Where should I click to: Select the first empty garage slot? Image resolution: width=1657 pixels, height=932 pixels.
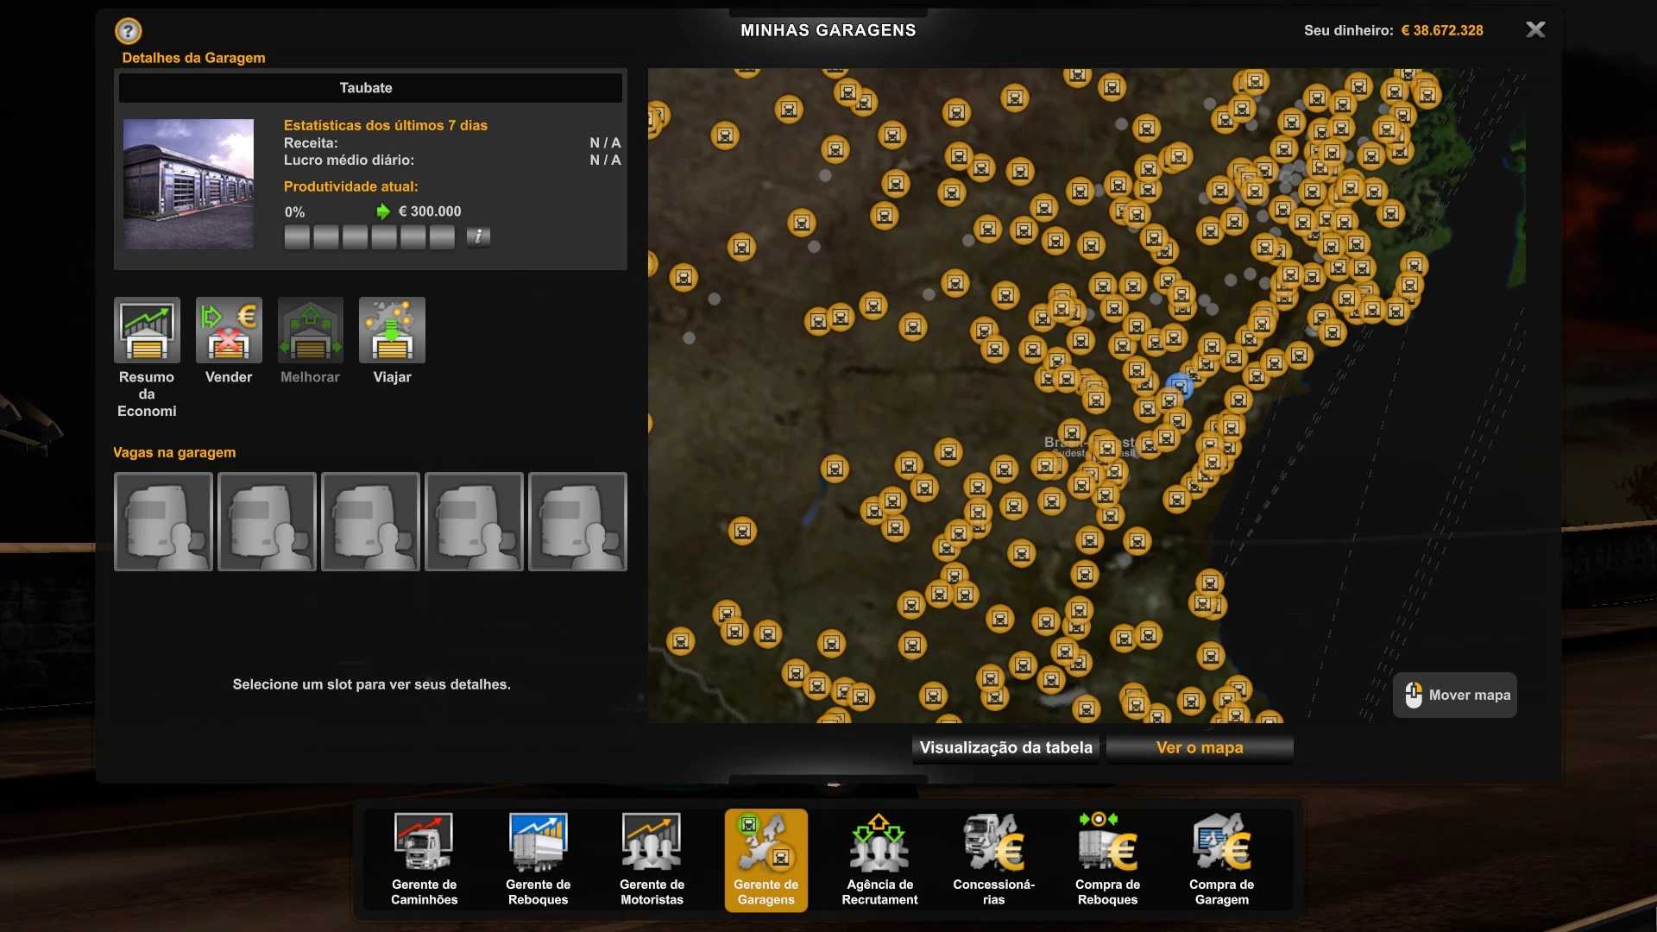pyautogui.click(x=163, y=521)
